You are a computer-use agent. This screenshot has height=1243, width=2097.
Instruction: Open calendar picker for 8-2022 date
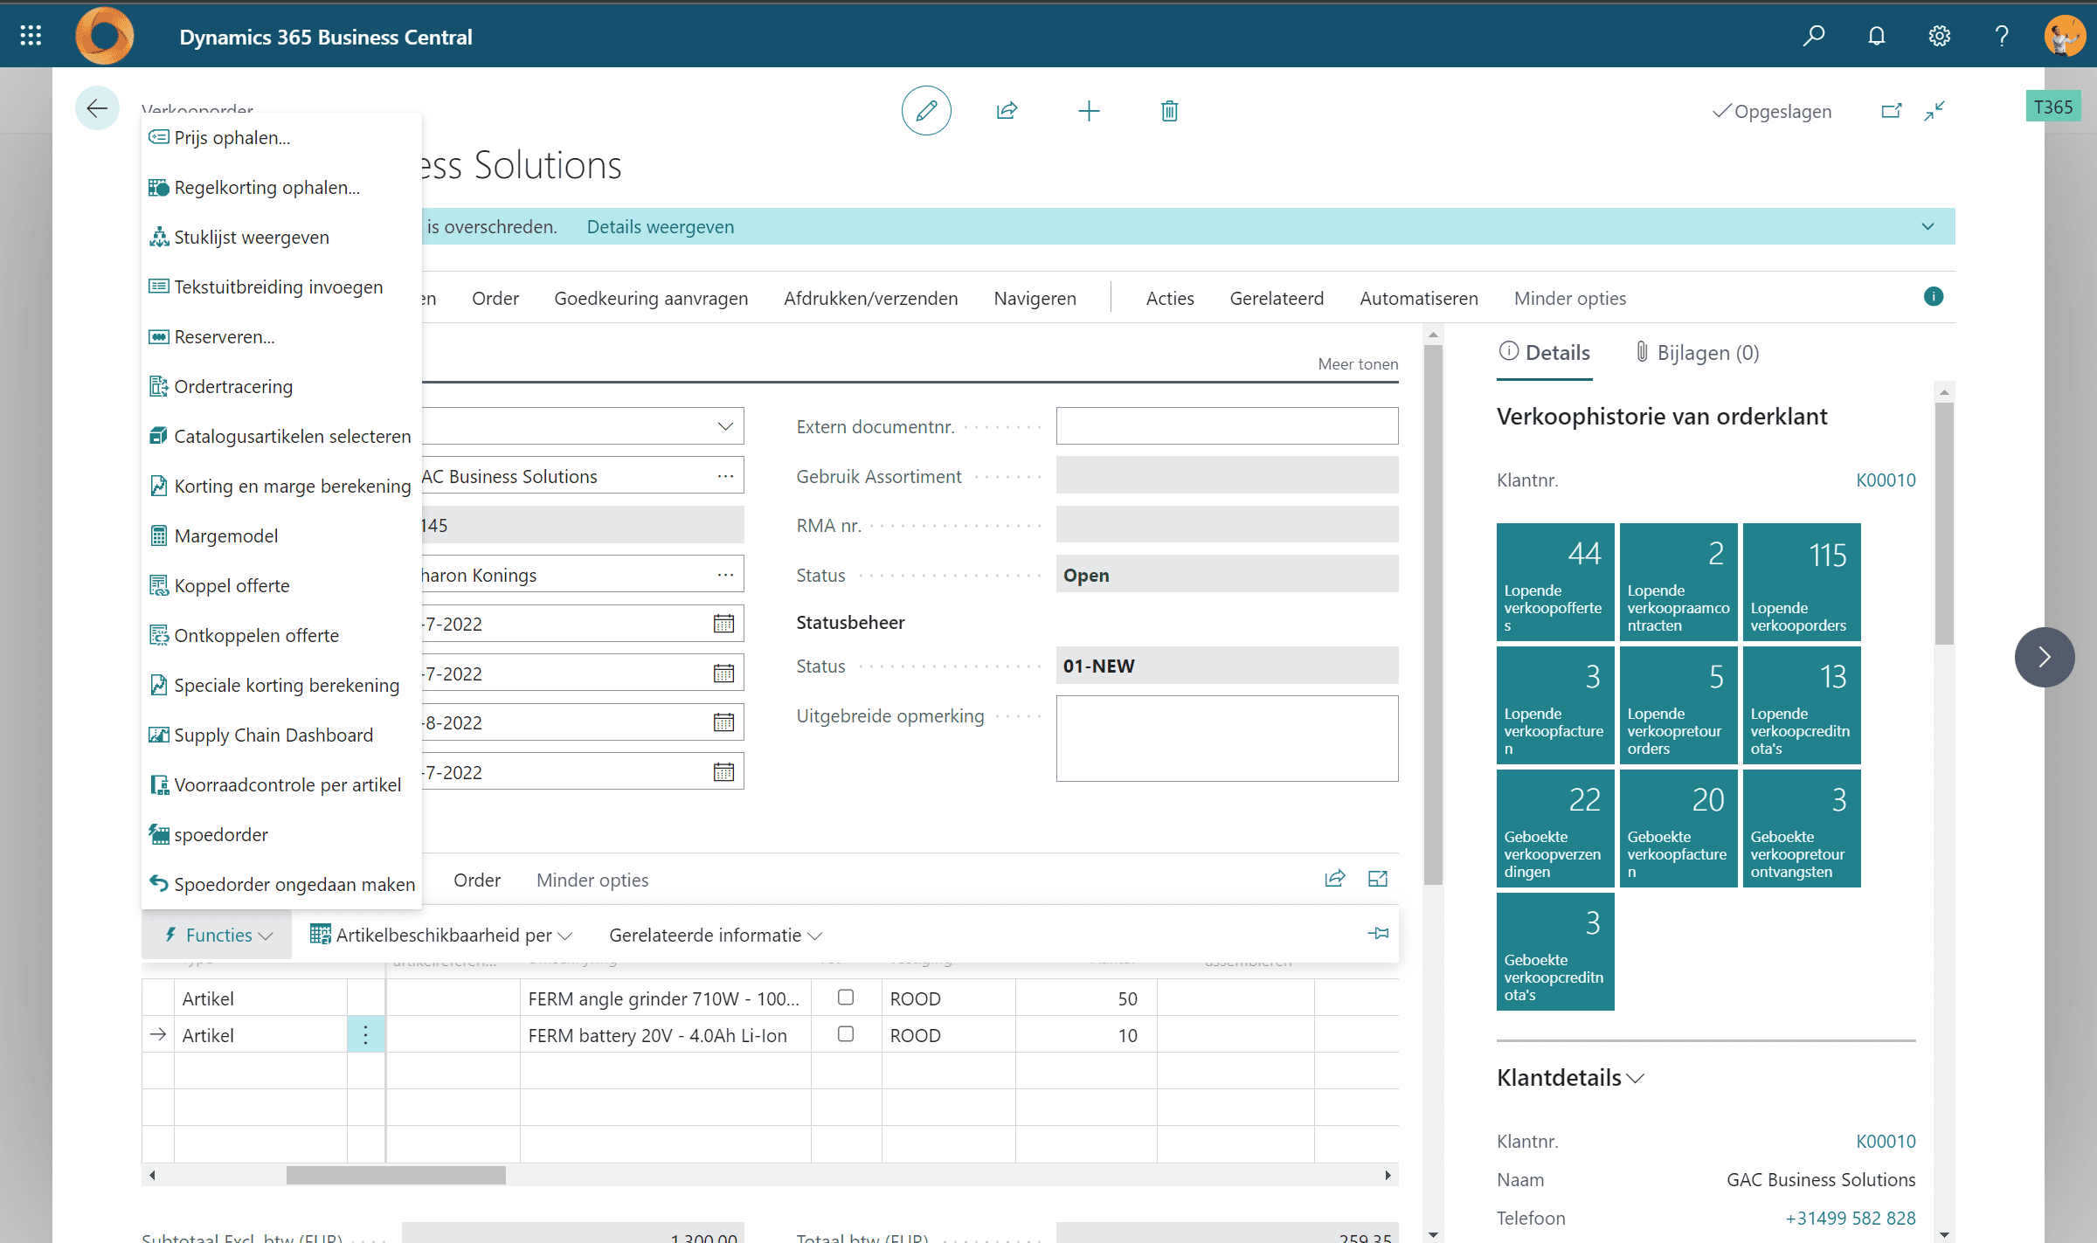pyautogui.click(x=723, y=722)
